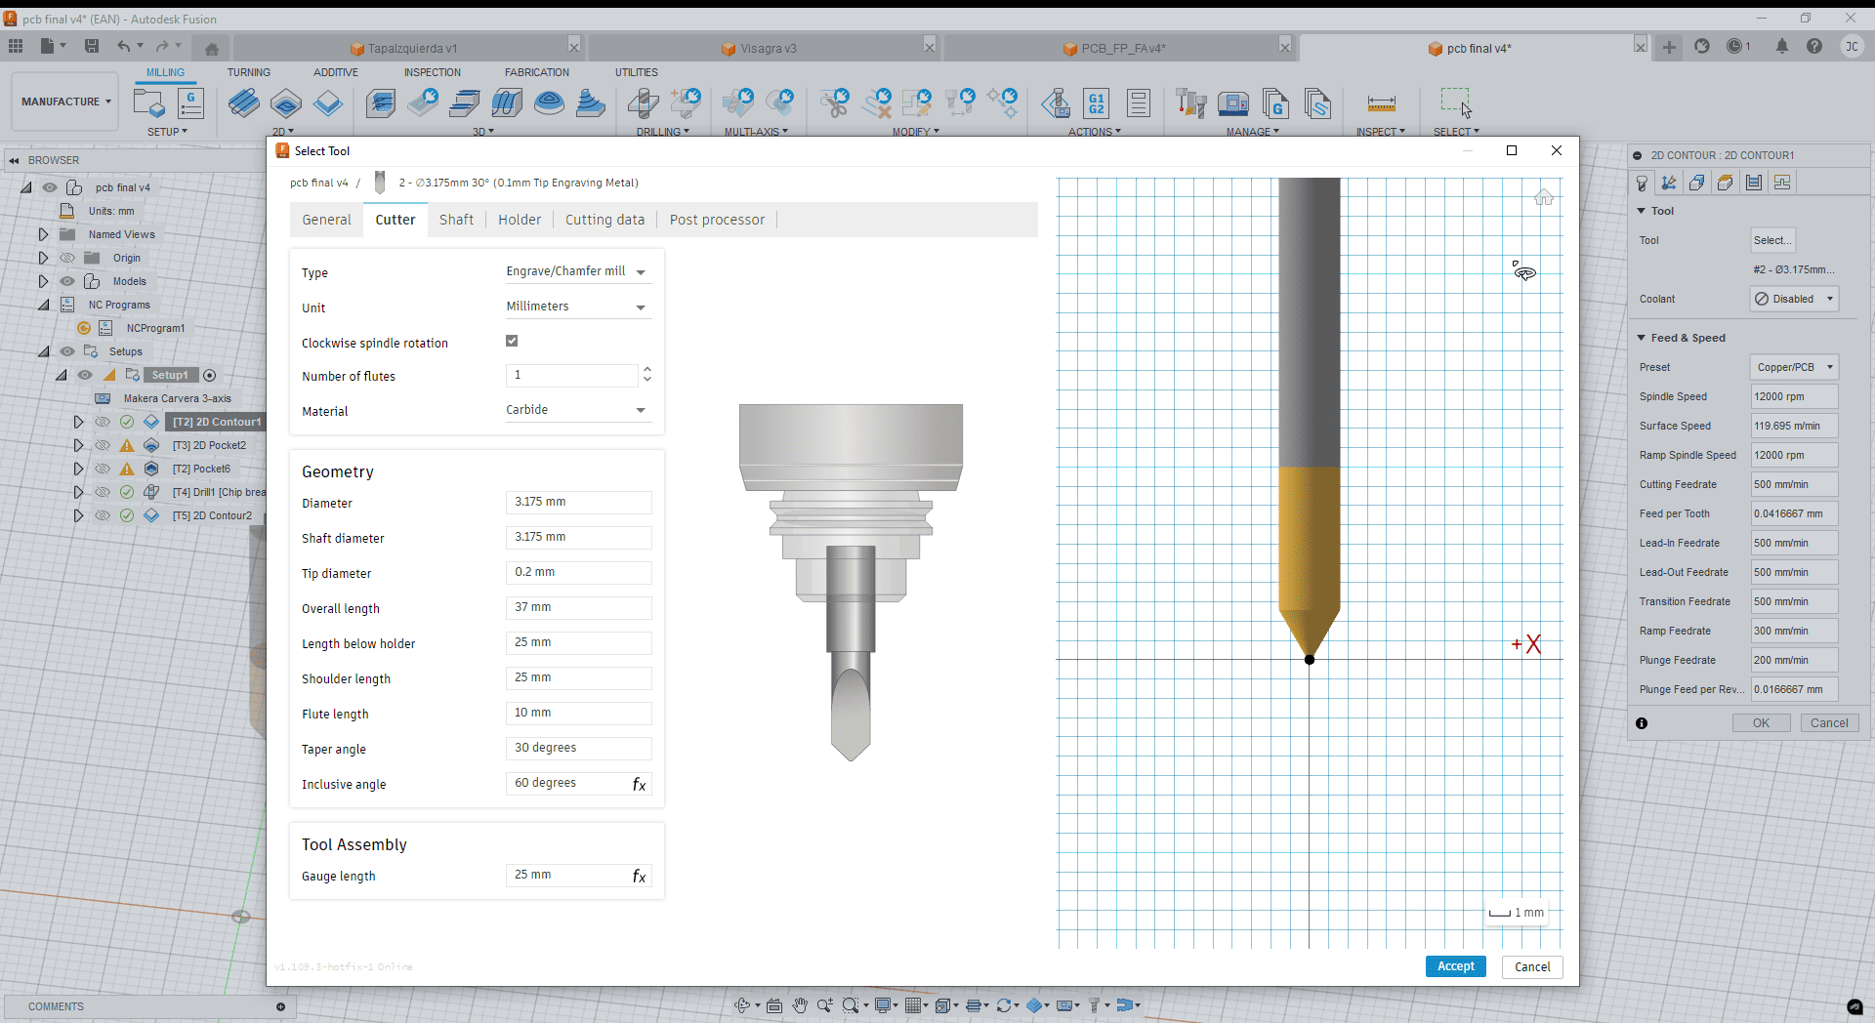Click OK in the 2D Contour panel
1875x1023 pixels.
(1761, 723)
